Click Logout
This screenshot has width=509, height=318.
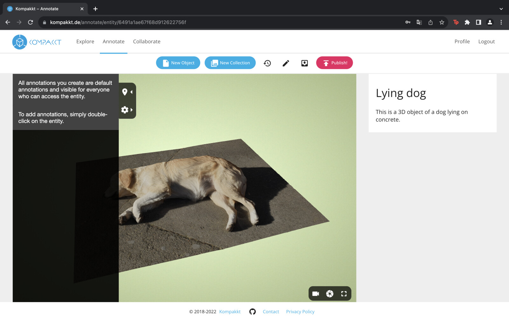(x=486, y=41)
